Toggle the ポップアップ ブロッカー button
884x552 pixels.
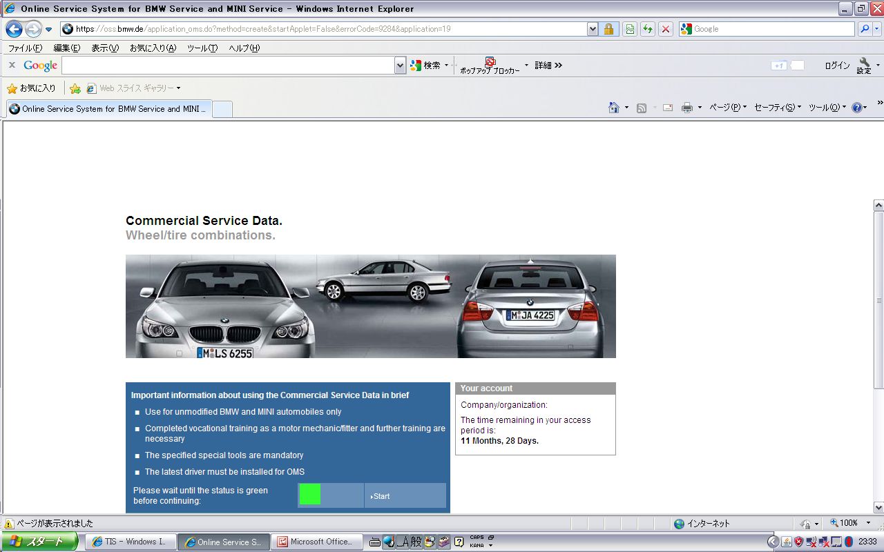(x=490, y=66)
